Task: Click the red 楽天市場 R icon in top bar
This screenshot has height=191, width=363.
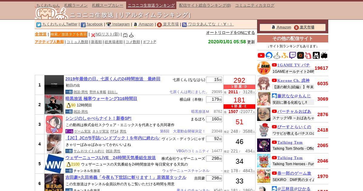Action: 159,25
